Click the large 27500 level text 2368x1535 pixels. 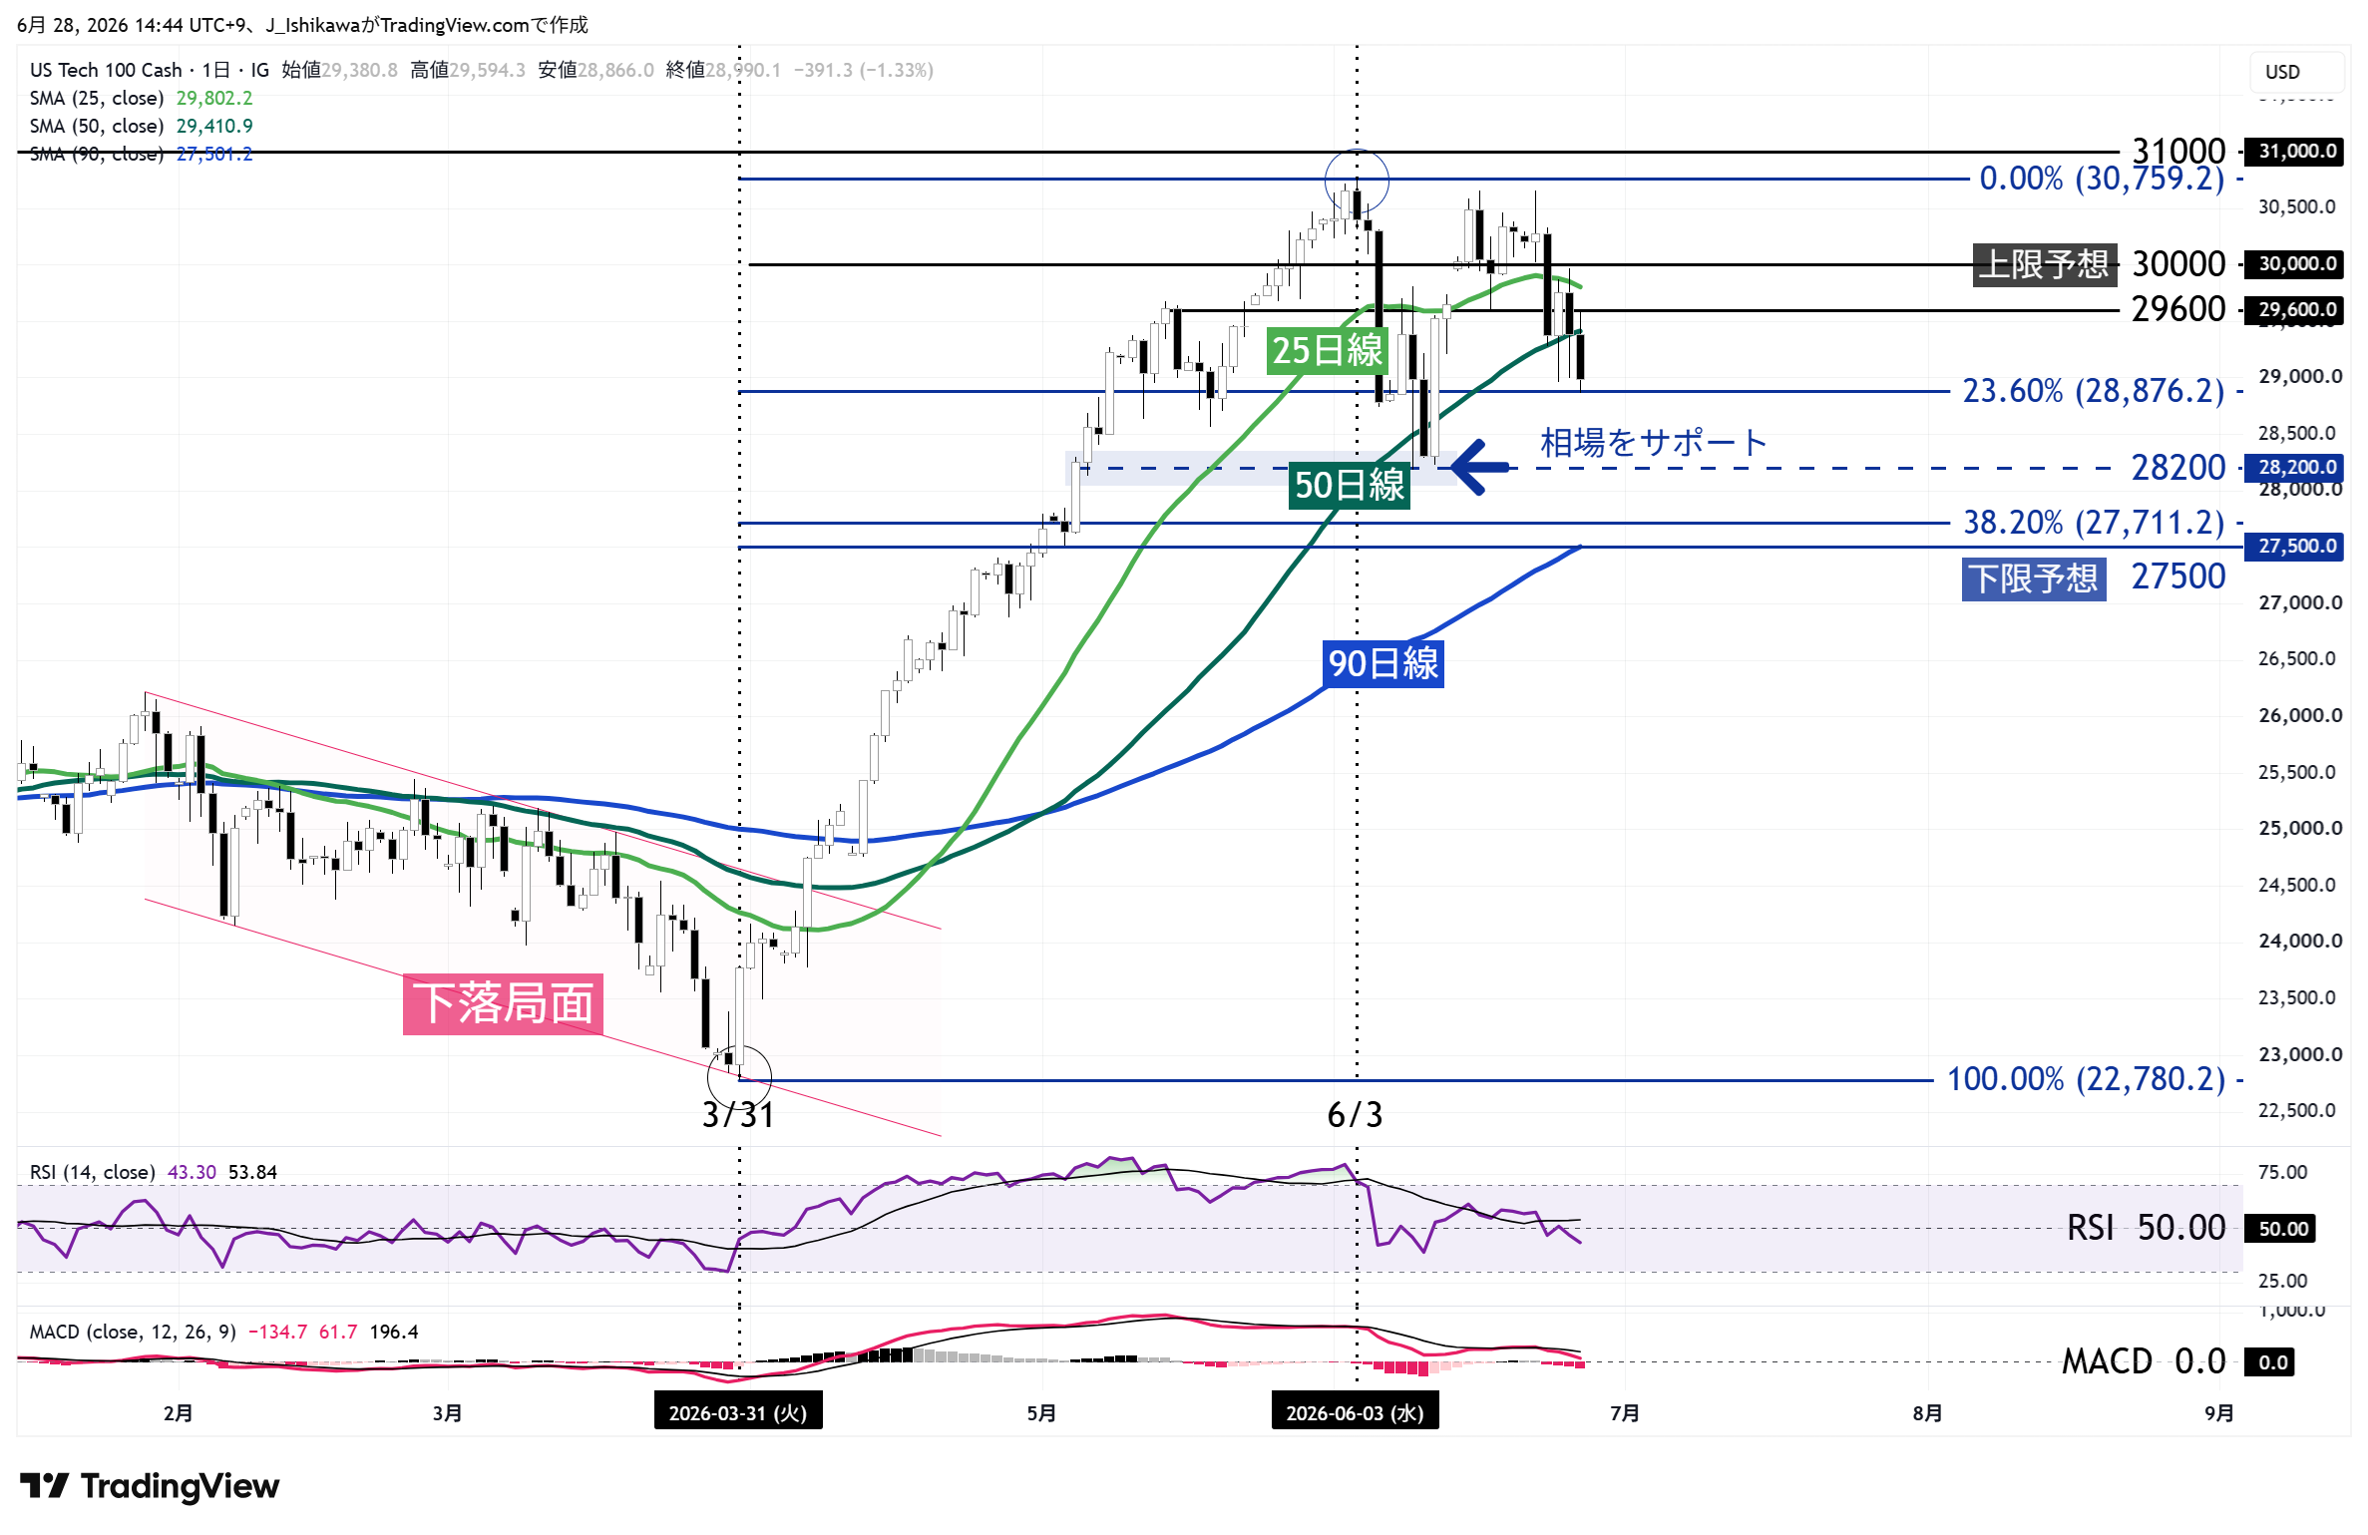2178,576
